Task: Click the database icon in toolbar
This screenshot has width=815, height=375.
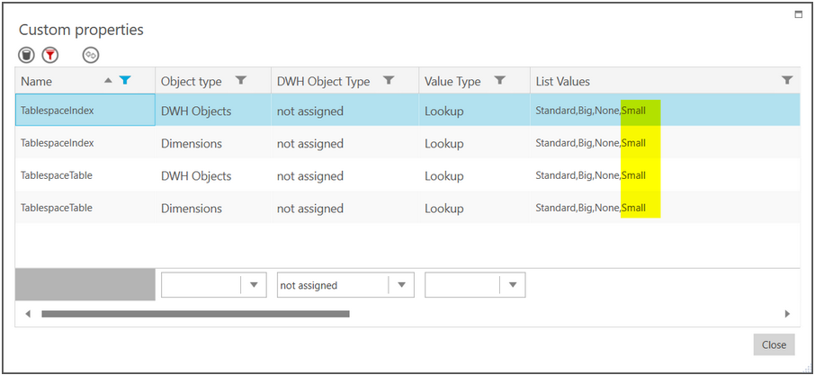Action: click(x=27, y=55)
